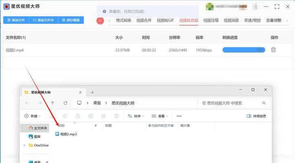Click the red round back arrow button
This screenshot has width=295, height=163.
tap(100, 20)
